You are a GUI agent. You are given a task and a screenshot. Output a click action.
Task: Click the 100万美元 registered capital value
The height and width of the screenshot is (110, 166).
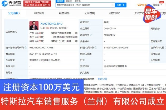click(109, 35)
